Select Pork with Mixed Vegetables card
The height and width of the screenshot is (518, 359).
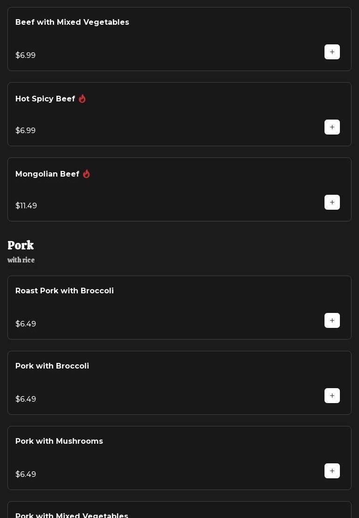click(x=179, y=512)
